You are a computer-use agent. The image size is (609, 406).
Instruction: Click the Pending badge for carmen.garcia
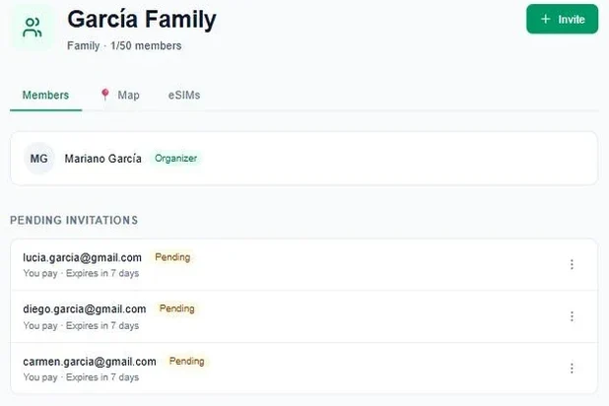(x=187, y=361)
